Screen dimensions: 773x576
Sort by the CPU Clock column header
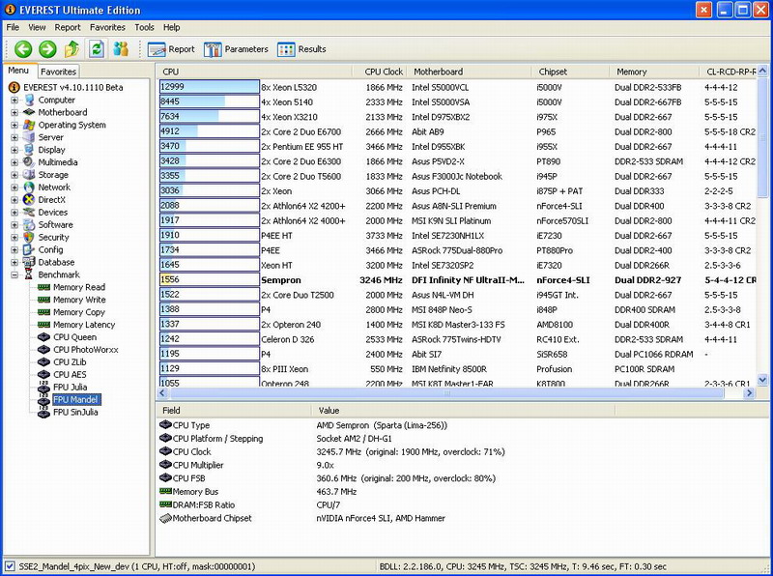pos(380,72)
